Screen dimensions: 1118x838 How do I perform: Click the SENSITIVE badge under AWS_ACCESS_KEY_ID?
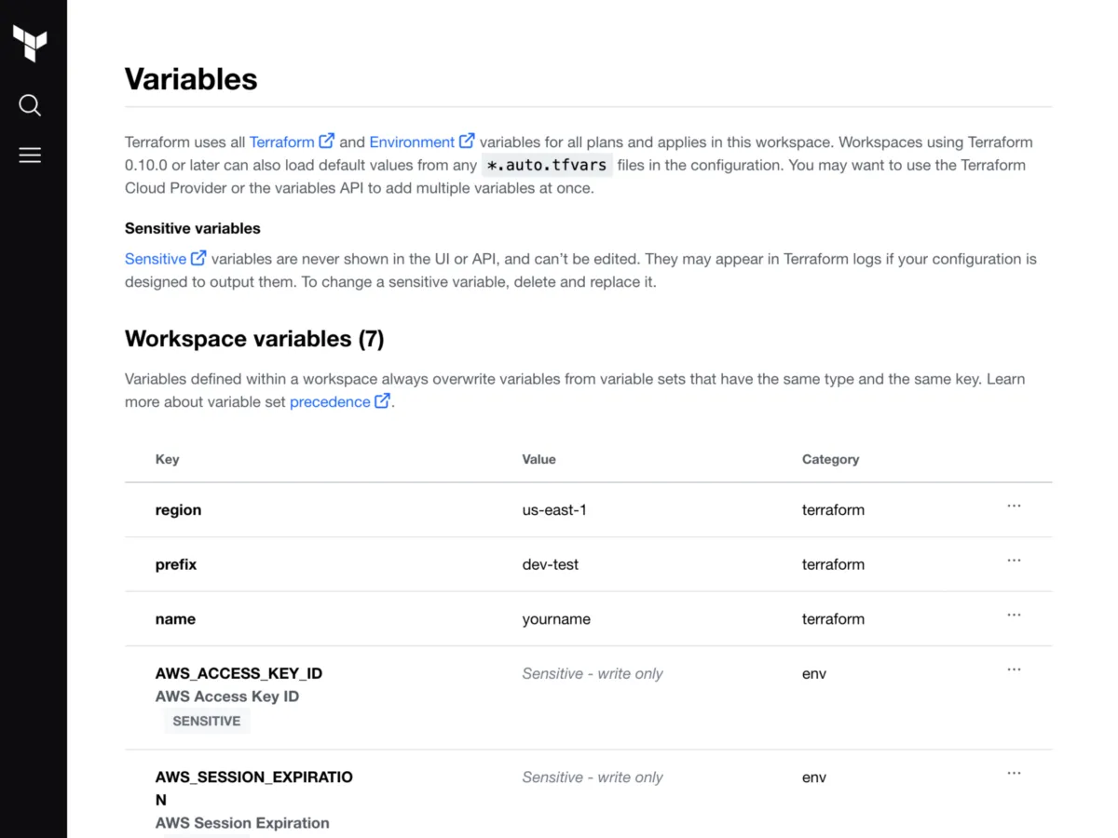207,721
